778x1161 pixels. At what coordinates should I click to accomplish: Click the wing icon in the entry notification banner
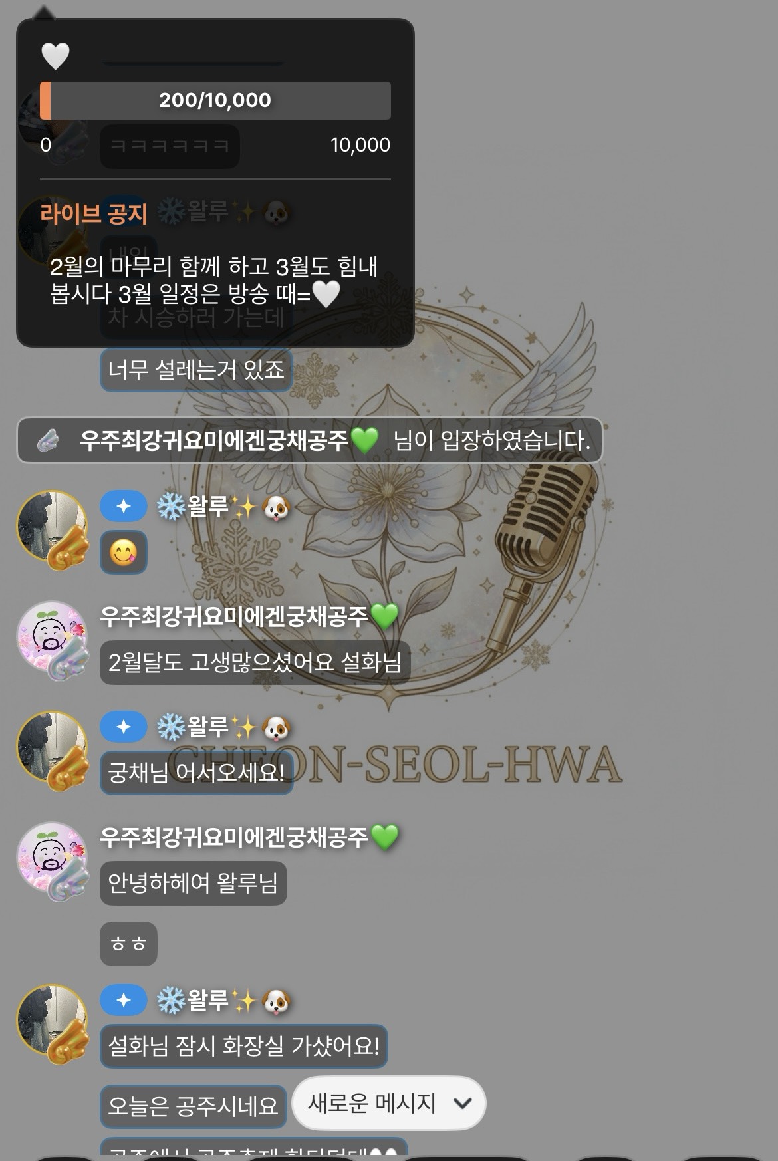(x=48, y=440)
